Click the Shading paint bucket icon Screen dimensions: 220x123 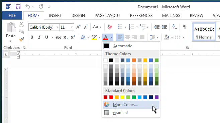point(167,37)
